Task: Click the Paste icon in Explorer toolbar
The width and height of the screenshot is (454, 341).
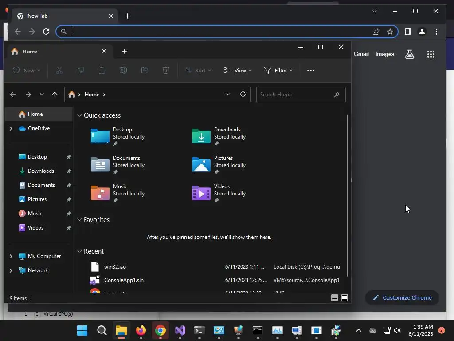Action: pos(102,71)
